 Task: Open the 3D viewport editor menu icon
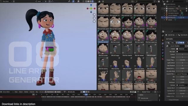coord(14,1)
